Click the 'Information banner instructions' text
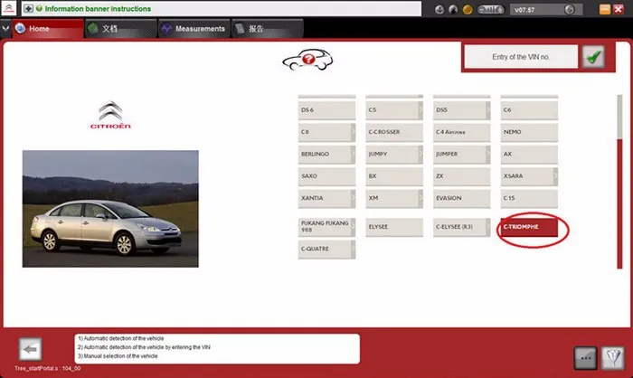Screen dimensions: 633x378 (98, 8)
